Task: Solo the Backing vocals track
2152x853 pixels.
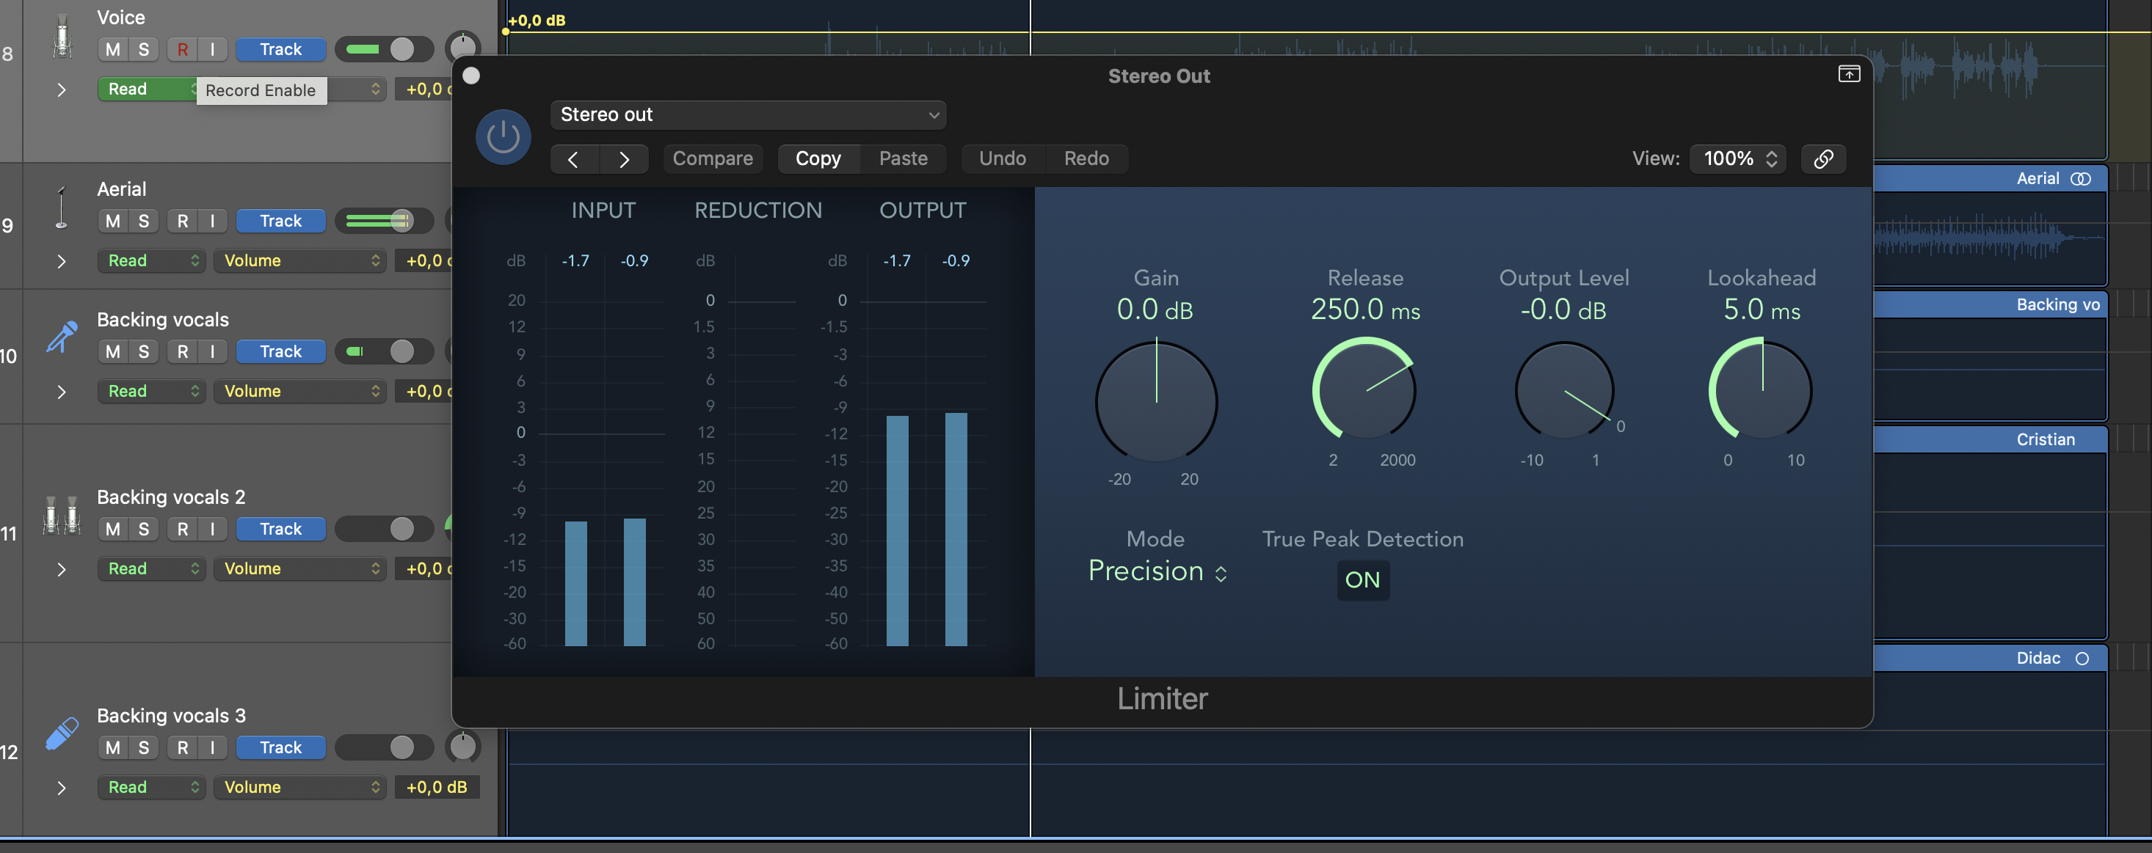Action: 144,351
